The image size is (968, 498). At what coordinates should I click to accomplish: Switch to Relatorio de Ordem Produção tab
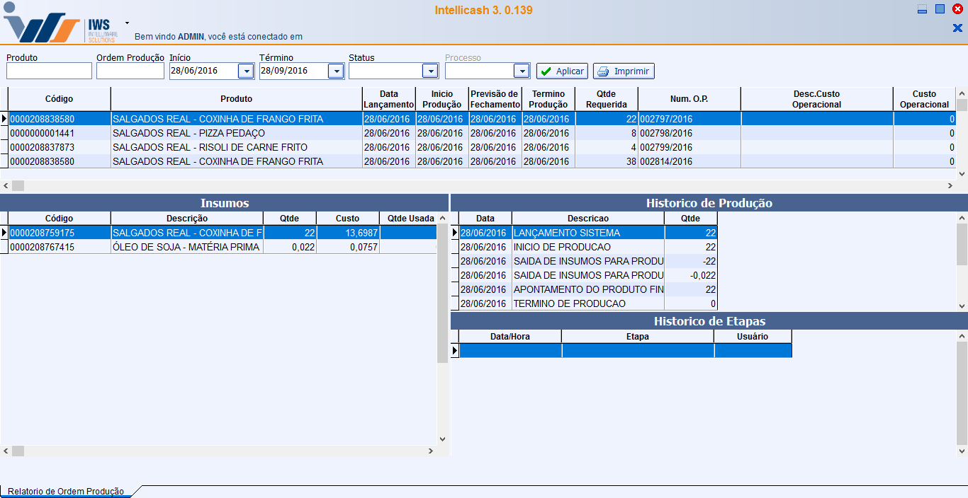[66, 491]
